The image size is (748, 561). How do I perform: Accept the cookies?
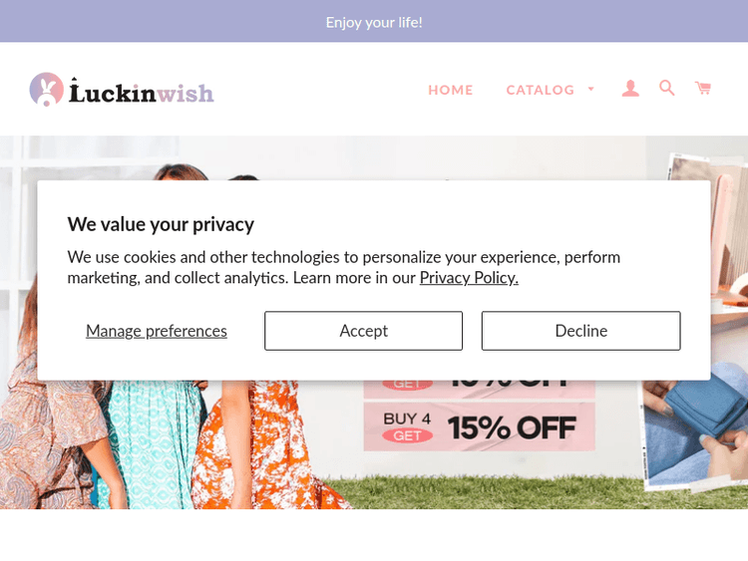point(363,331)
